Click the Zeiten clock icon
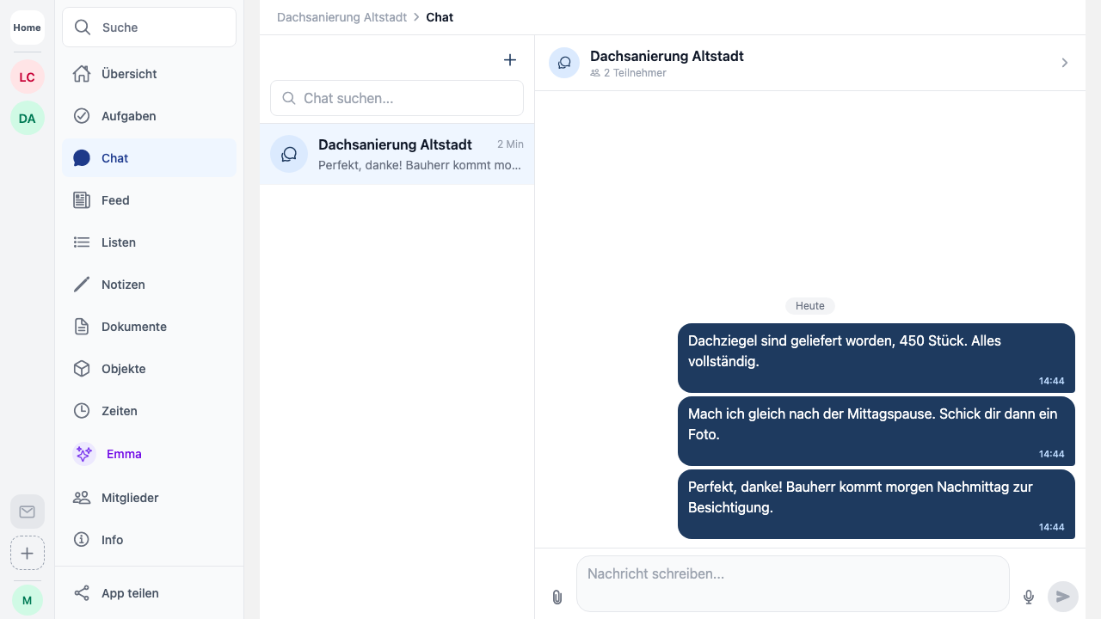 82,411
